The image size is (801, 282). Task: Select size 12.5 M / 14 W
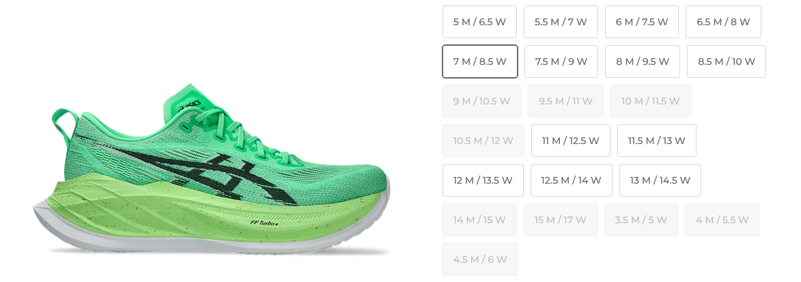click(x=571, y=180)
